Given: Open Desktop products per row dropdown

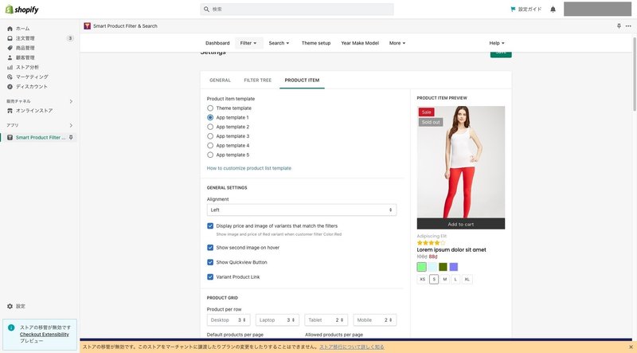Looking at the screenshot, I should click(x=229, y=320).
